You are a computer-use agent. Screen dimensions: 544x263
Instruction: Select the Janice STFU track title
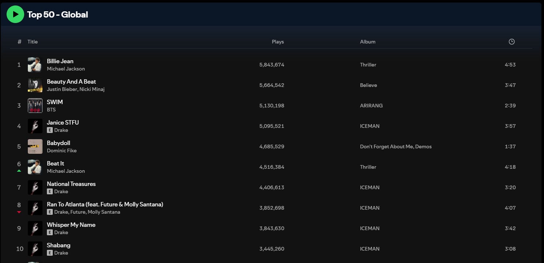(63, 122)
